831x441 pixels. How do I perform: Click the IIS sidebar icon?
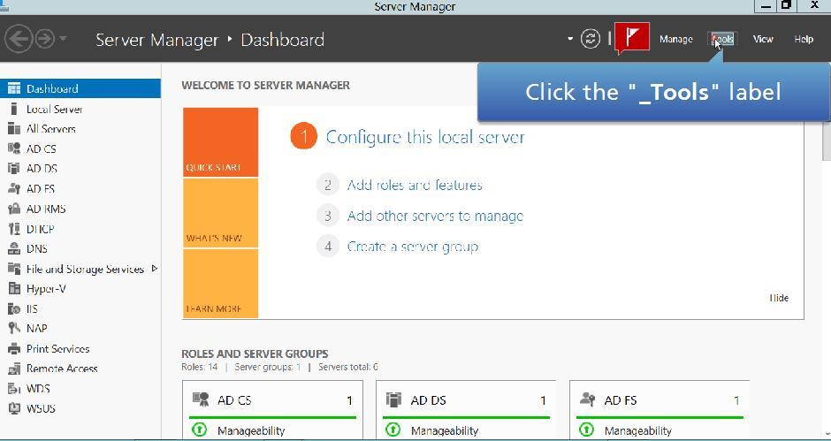(14, 308)
